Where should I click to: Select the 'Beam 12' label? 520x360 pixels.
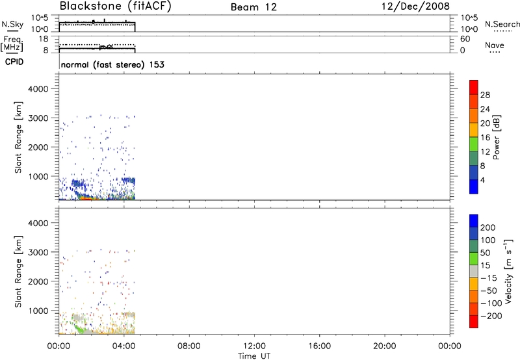253,7
